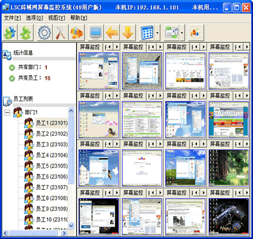Screen dimensions: 253x239
Task: Collapse the 部门1 tree node
Action: [7, 112]
